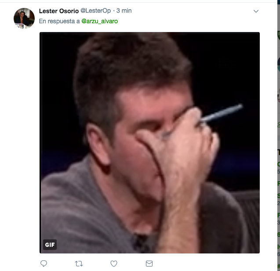280x271 pixels.
Task: Open the partially visible blue round avatar
Action: 279,64
